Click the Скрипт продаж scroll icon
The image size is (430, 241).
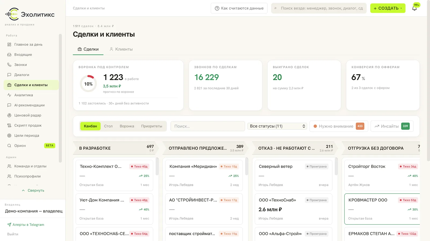(x=9, y=125)
